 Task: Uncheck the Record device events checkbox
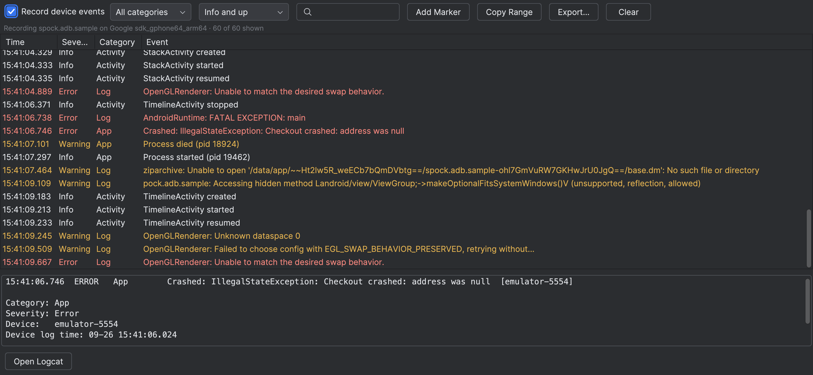[x=11, y=11]
